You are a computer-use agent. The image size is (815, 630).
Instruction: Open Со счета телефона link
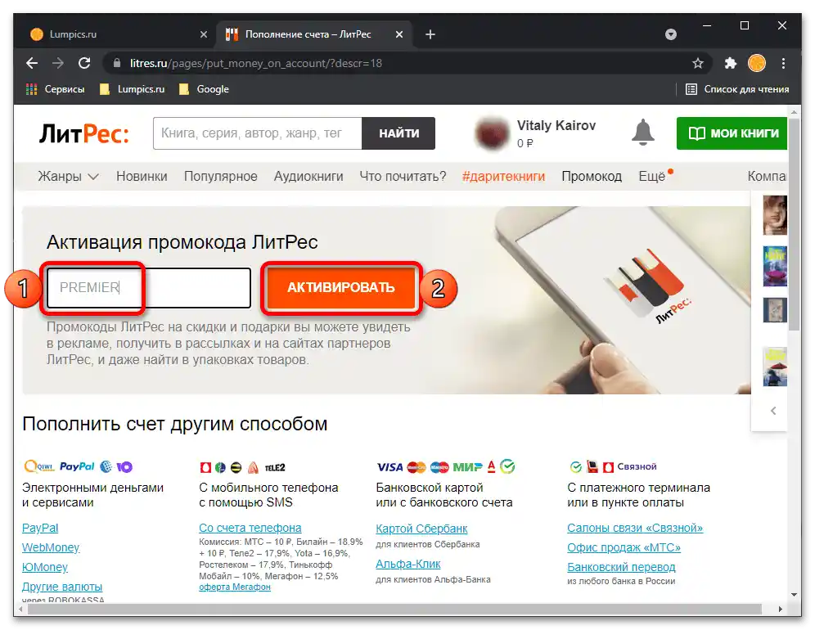point(250,528)
